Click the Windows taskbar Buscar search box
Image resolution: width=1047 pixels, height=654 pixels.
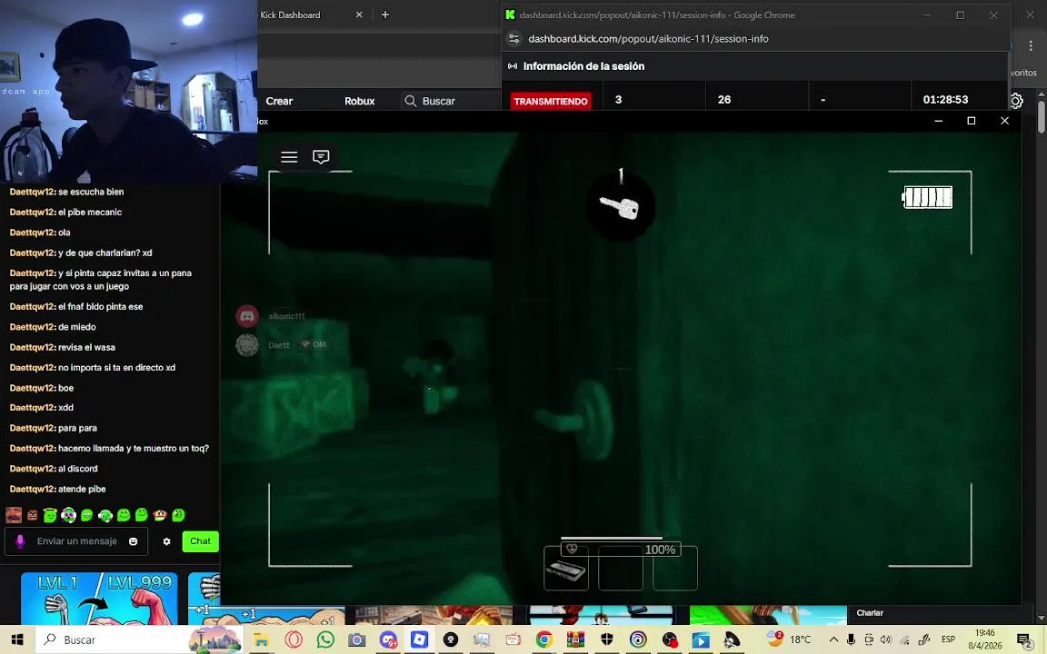click(140, 639)
